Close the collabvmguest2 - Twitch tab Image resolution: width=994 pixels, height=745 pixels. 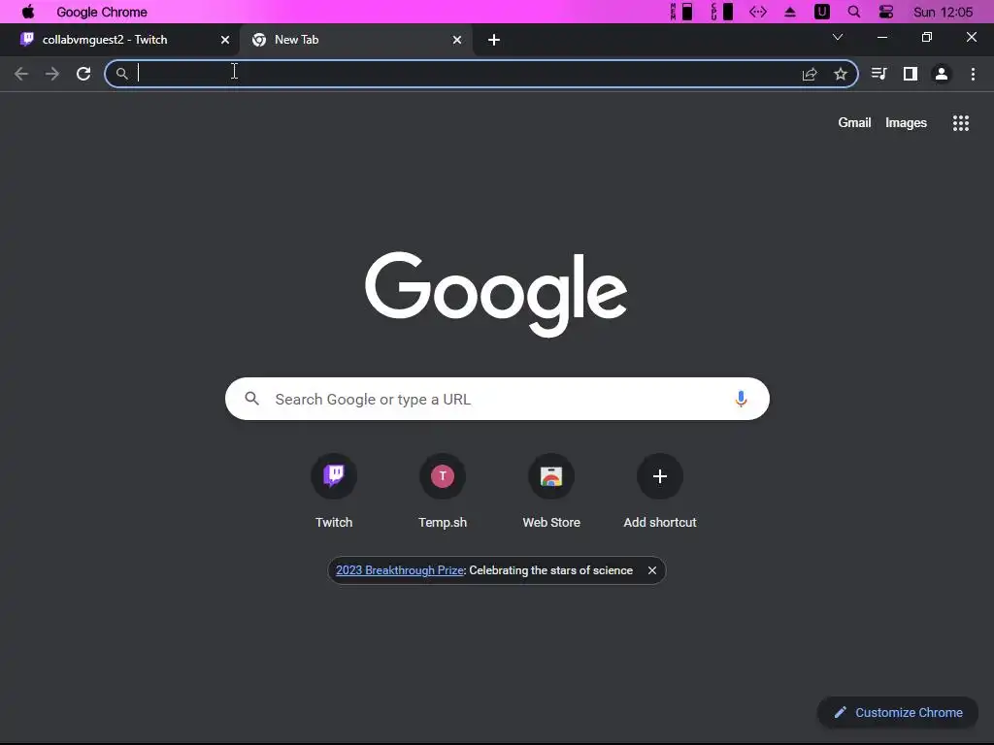tap(225, 40)
